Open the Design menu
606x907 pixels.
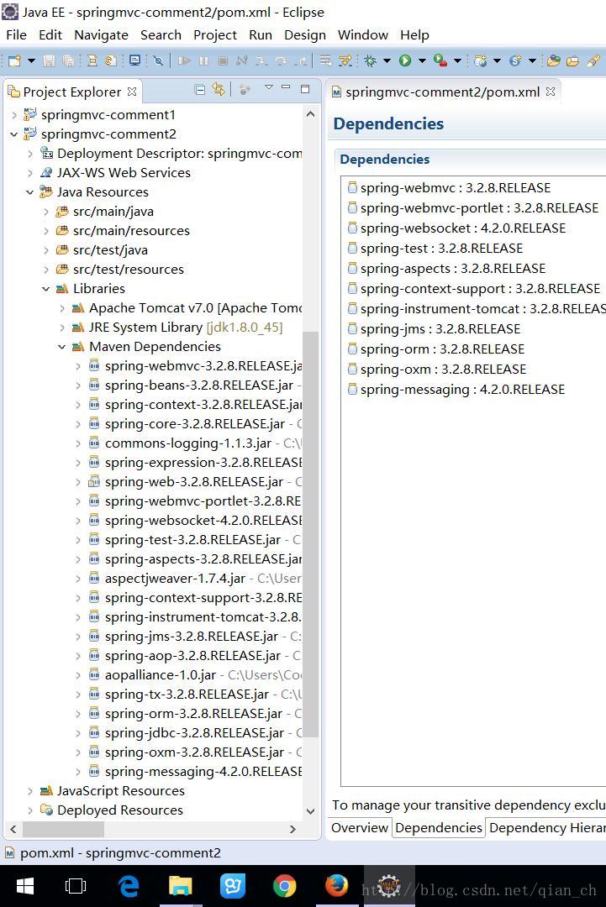tap(305, 35)
